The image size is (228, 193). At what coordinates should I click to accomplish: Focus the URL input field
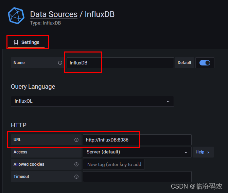point(137,140)
